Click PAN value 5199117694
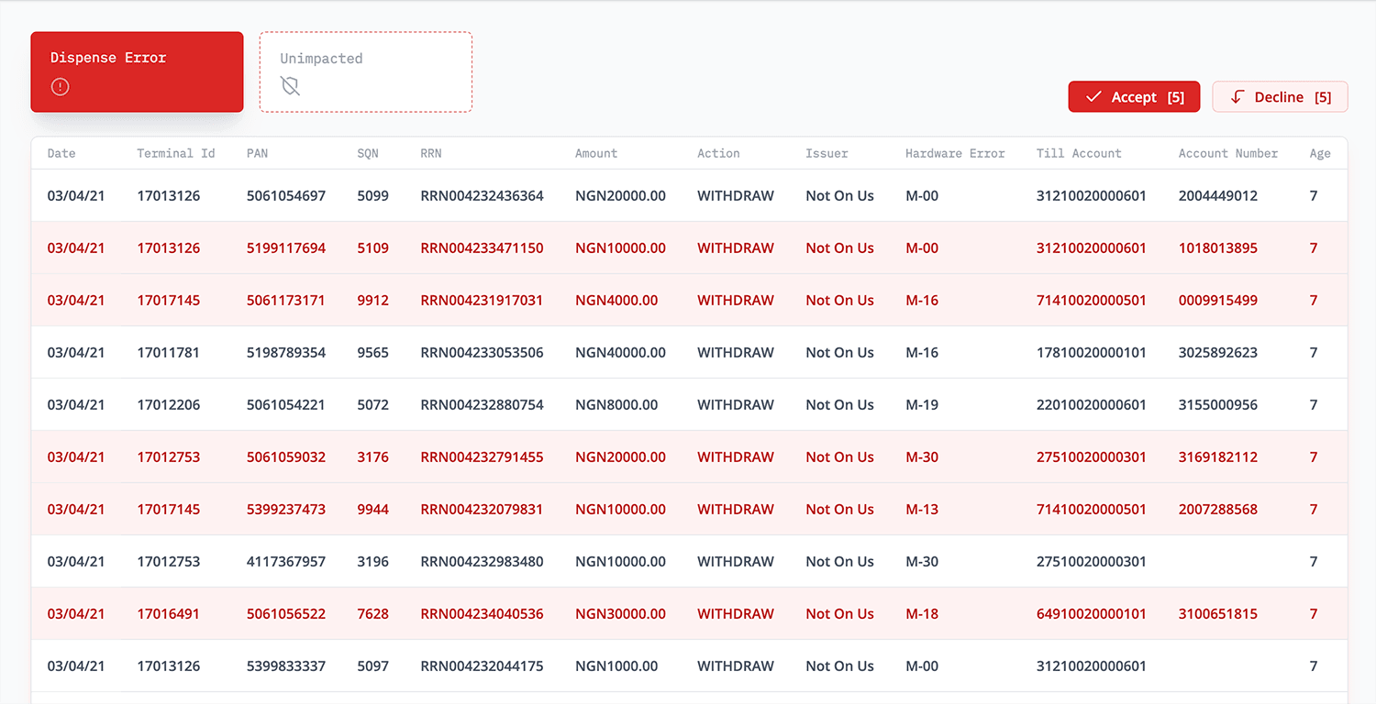This screenshot has height=704, width=1376. (286, 247)
